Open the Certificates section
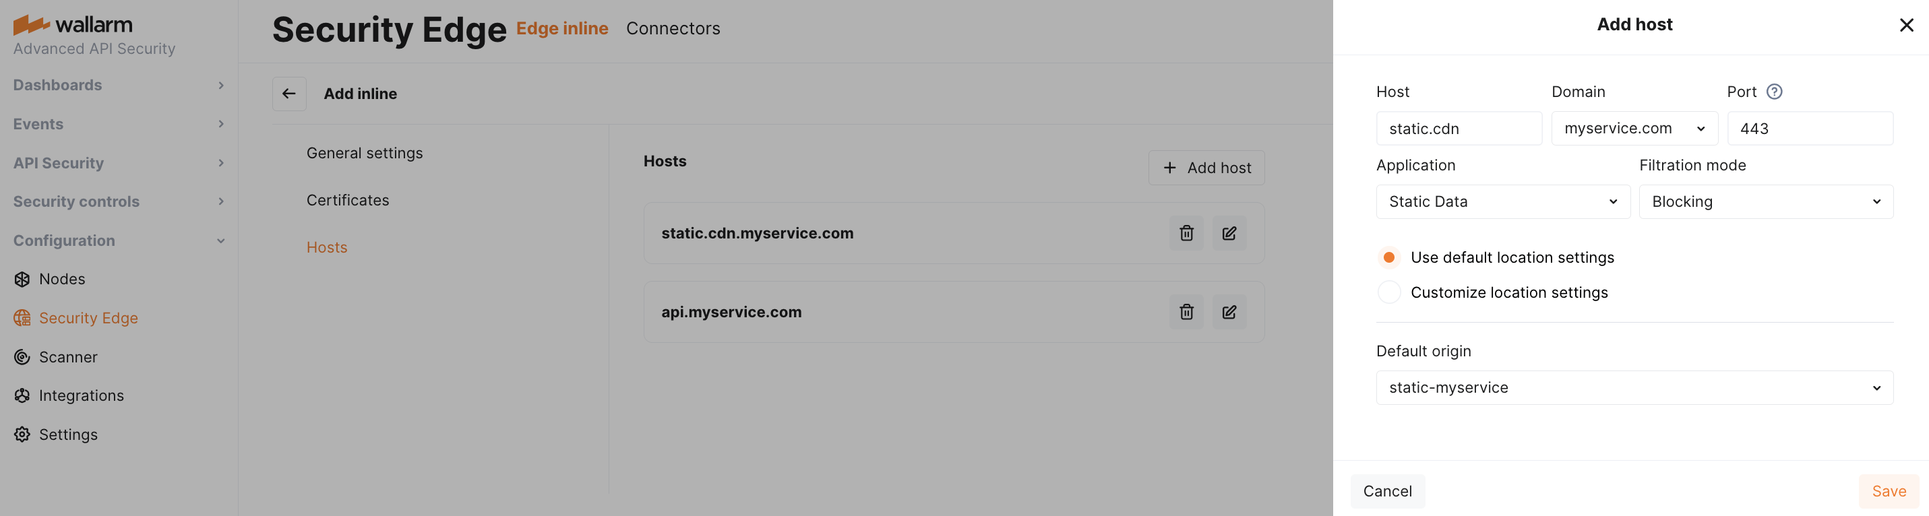The height and width of the screenshot is (516, 1929). [348, 200]
